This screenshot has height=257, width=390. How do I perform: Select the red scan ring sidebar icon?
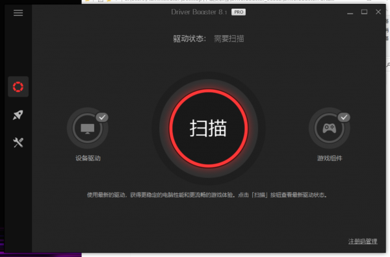tap(18, 87)
